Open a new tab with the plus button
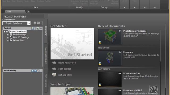The image size is (170, 95). [x=28, y=12]
